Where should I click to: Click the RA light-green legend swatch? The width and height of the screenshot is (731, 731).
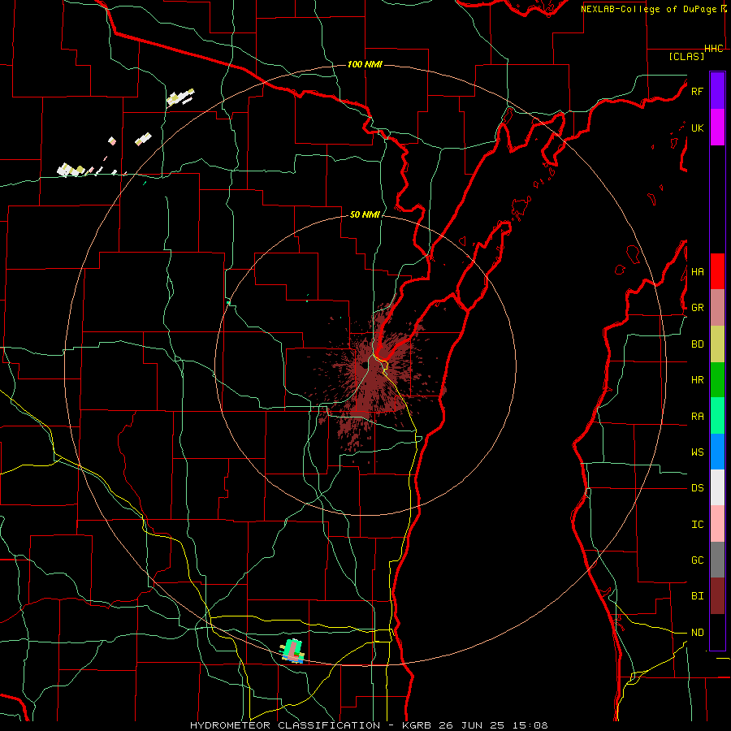pyautogui.click(x=717, y=416)
